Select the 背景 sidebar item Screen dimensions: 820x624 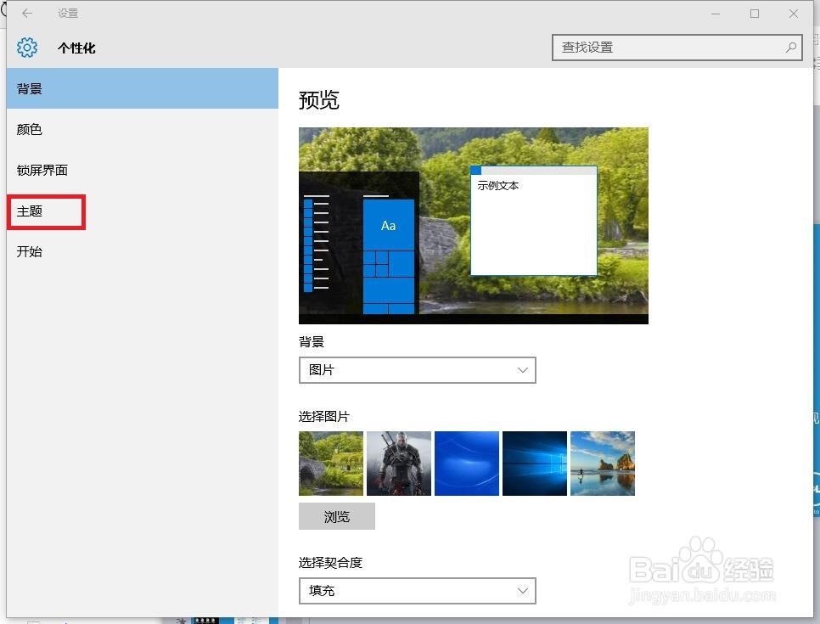pos(143,88)
